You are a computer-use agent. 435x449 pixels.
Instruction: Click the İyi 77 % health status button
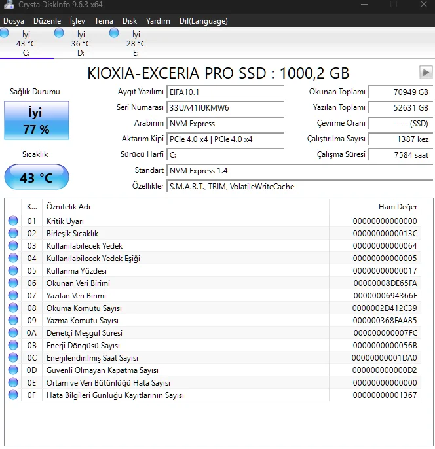tap(36, 121)
